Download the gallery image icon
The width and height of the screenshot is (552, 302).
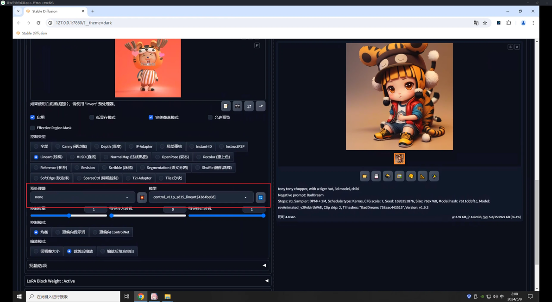point(510,47)
